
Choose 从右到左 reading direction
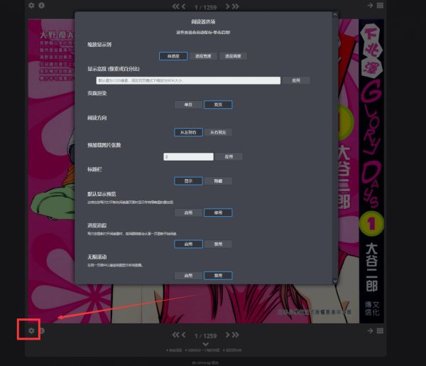click(x=218, y=132)
